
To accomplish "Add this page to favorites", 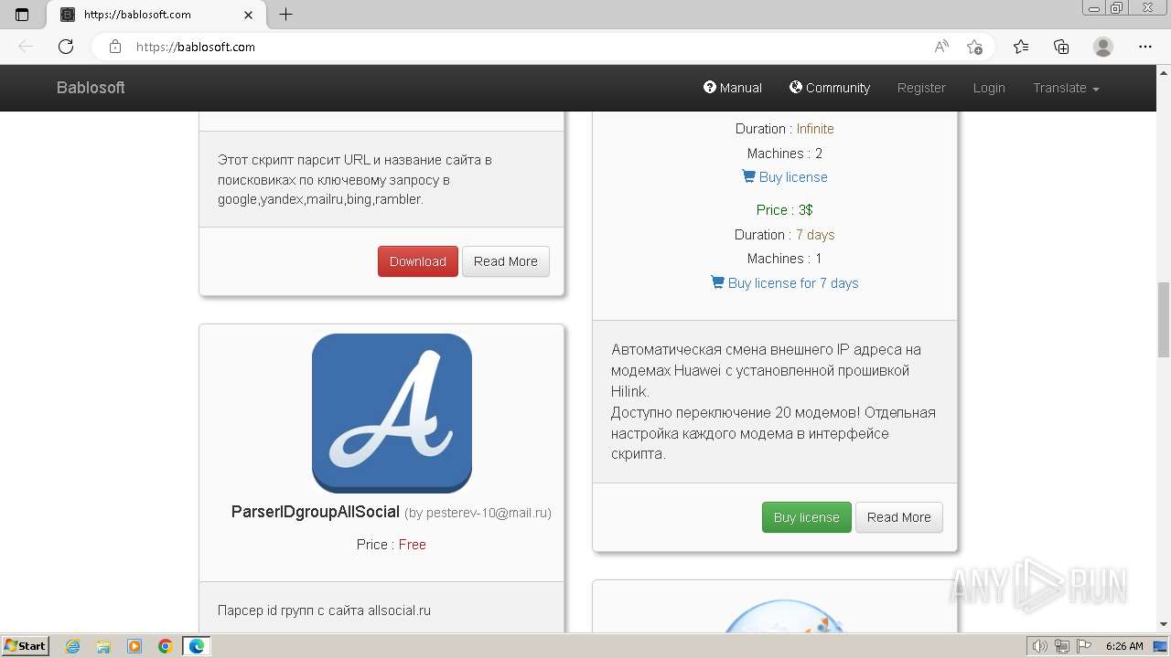I will coord(974,47).
